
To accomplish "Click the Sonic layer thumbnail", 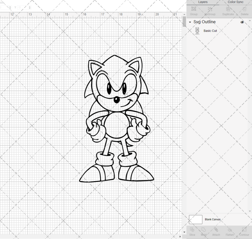I will pos(197,31).
